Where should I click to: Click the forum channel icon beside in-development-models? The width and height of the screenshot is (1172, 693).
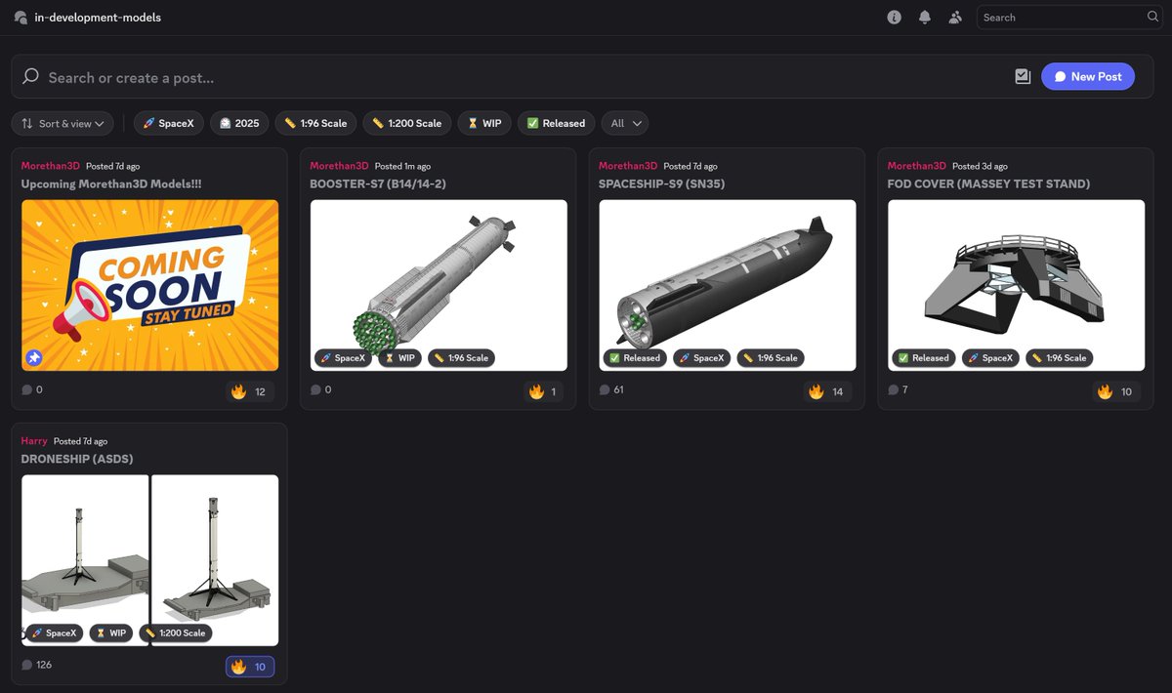21,18
